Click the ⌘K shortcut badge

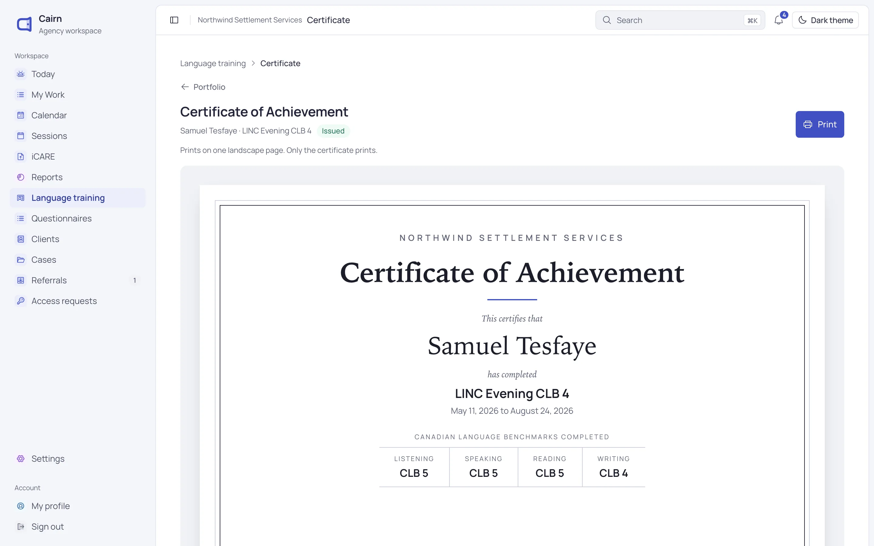point(752,21)
